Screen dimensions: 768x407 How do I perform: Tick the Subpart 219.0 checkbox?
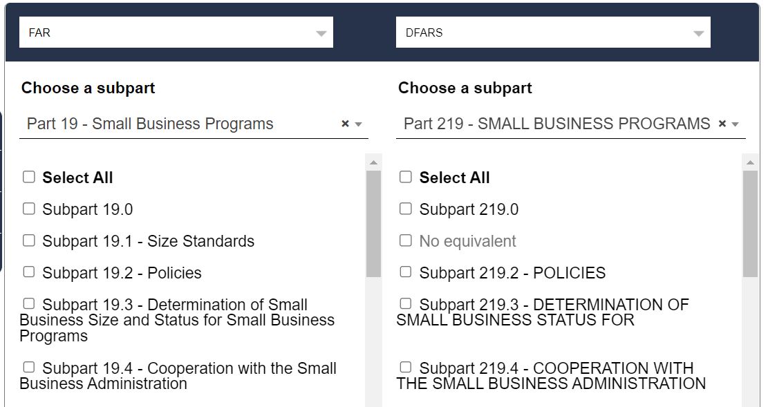(x=406, y=209)
